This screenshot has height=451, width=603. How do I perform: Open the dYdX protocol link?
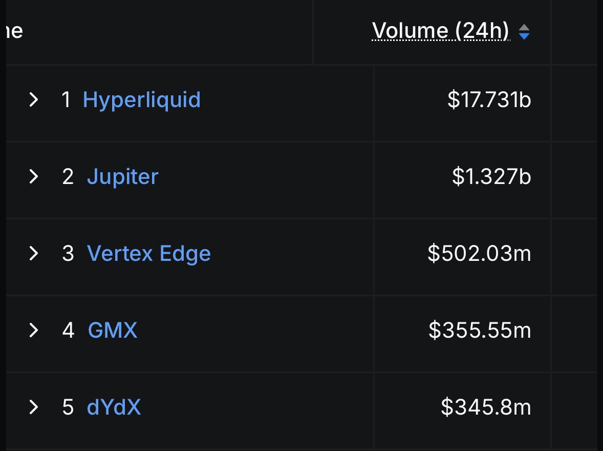click(x=114, y=407)
